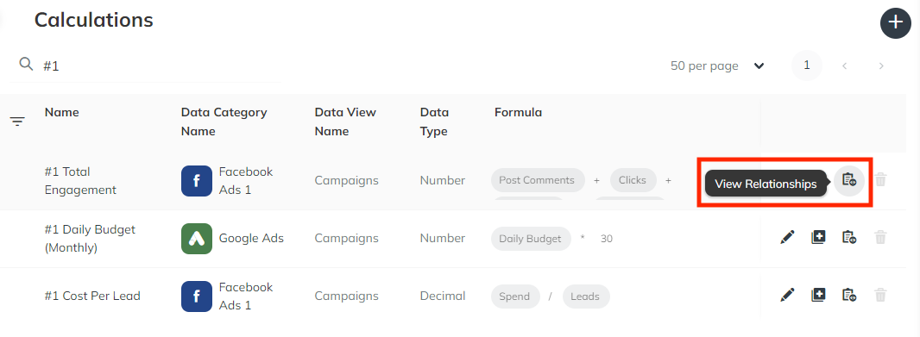Delete the #1 Total Engagement calculation
The height and width of the screenshot is (337, 920).
tap(880, 180)
